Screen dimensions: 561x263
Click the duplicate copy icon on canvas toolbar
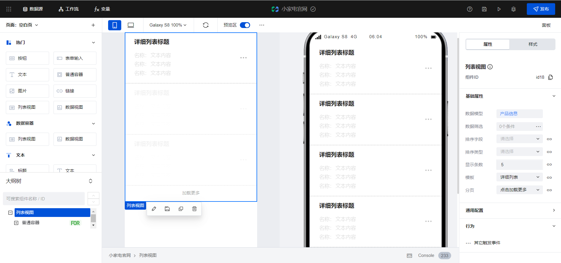[x=181, y=209]
